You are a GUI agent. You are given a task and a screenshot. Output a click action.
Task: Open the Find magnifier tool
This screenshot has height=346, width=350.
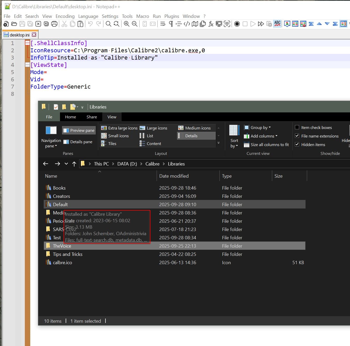pyautogui.click(x=109, y=24)
